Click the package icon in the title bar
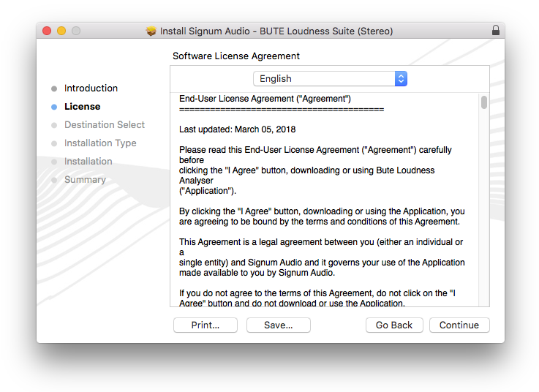539x392 pixels. pyautogui.click(x=151, y=31)
